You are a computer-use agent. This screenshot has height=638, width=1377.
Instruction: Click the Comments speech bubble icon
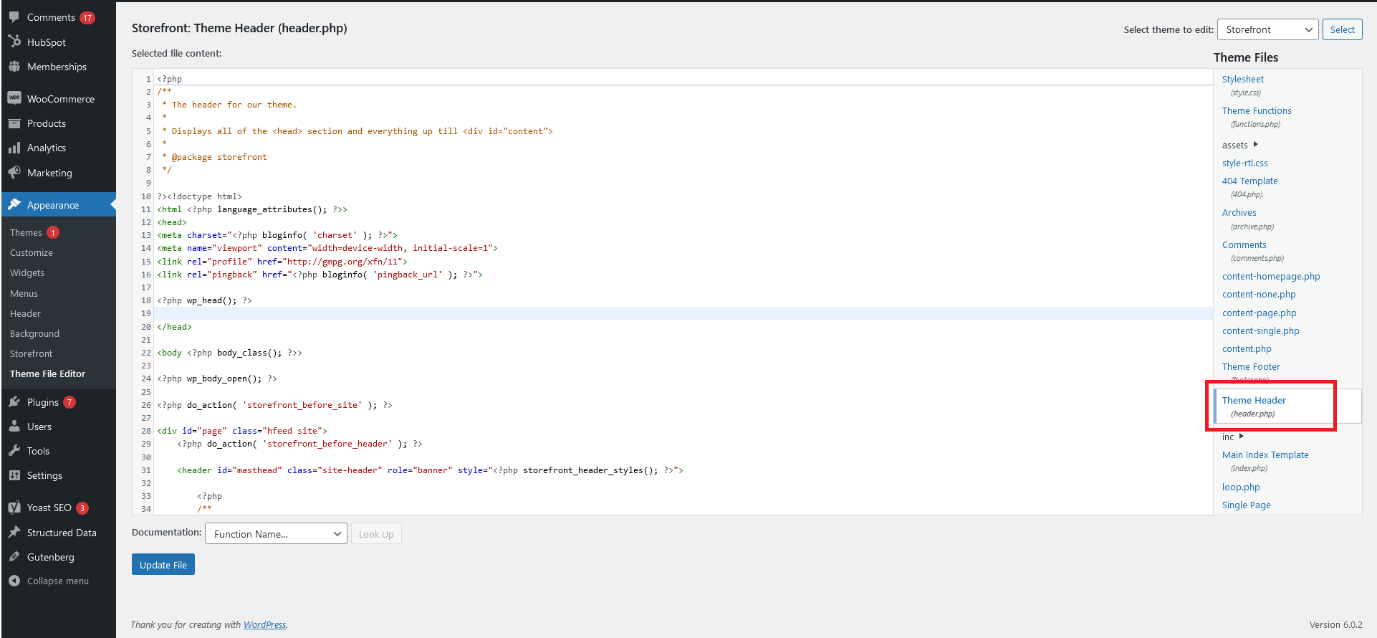coord(14,17)
